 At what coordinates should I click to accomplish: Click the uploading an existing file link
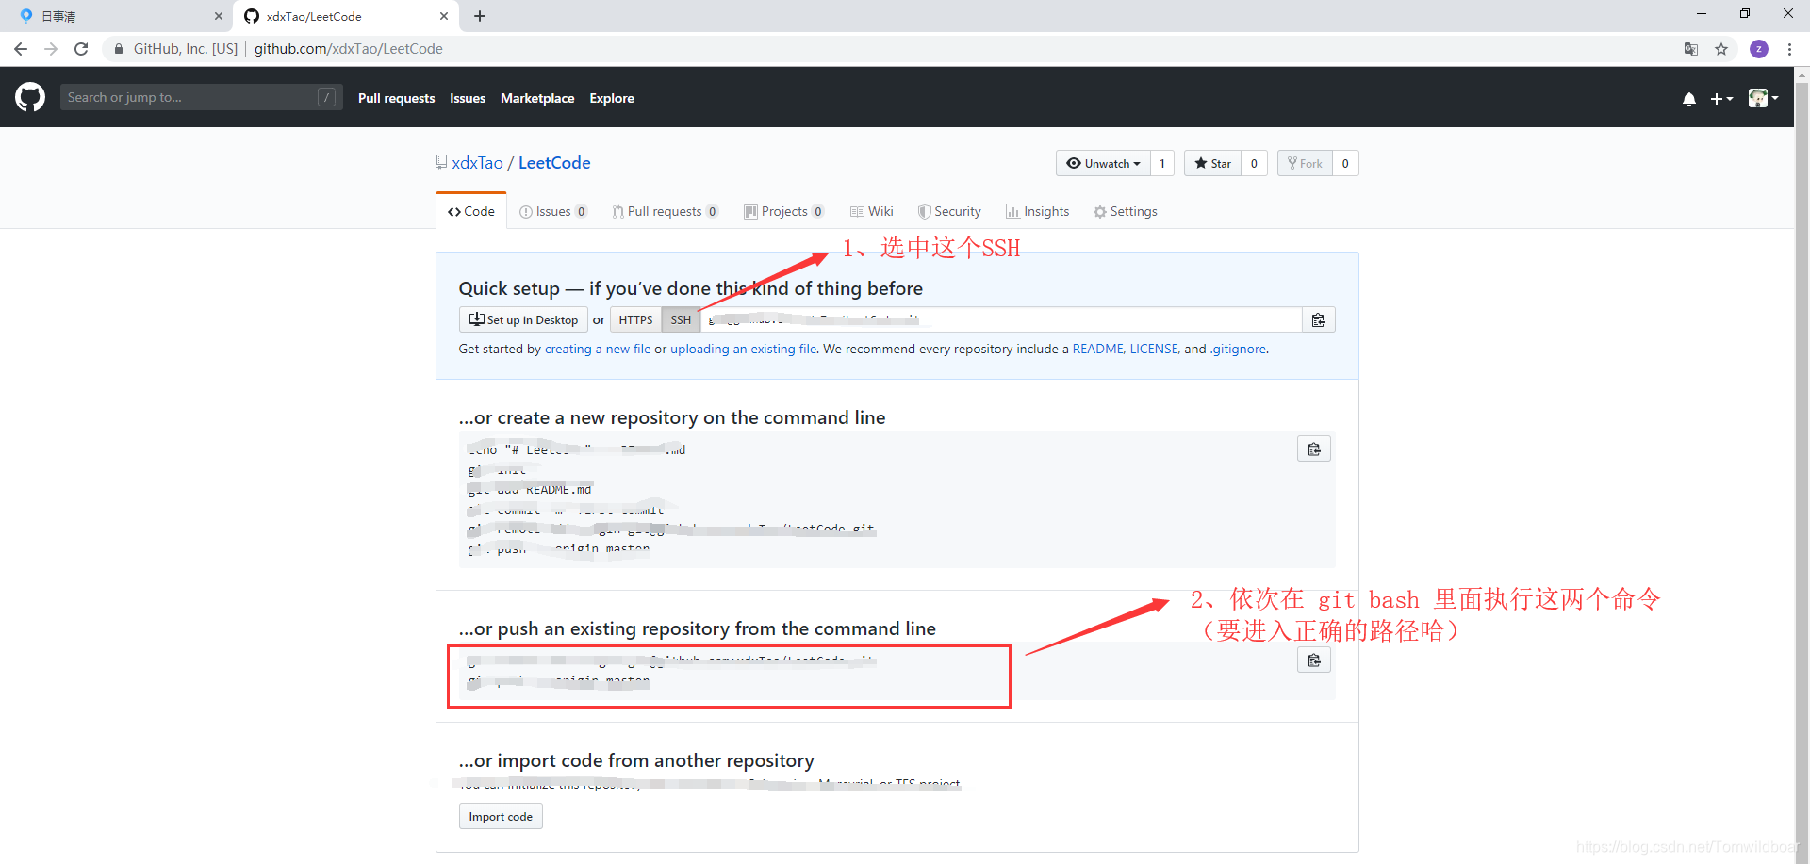pos(744,349)
